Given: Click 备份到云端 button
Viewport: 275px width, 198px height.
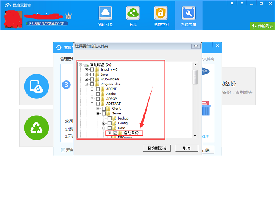Looking at the screenshot, I should click(157, 148).
